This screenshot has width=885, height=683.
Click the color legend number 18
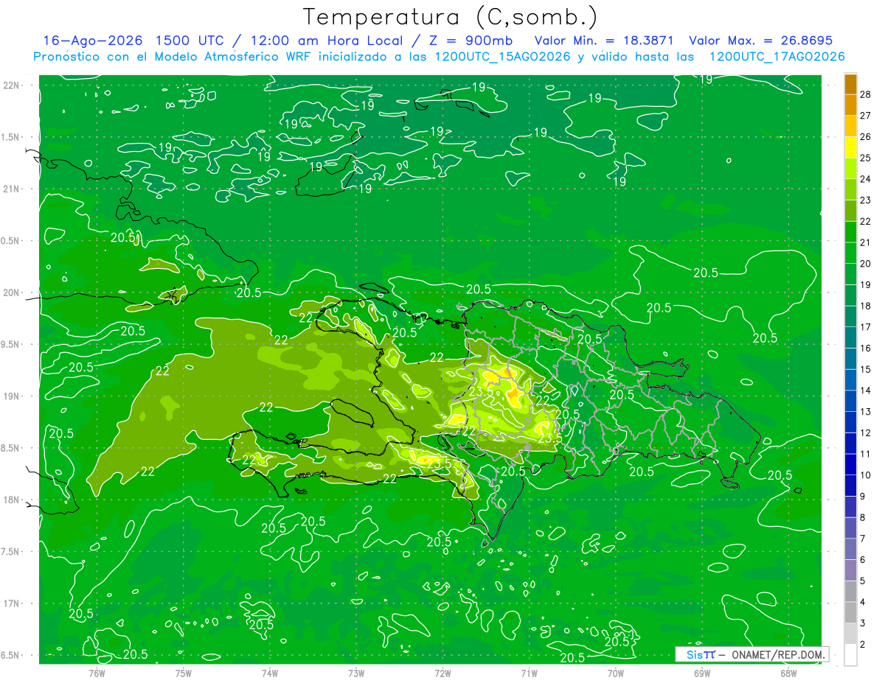click(x=866, y=306)
